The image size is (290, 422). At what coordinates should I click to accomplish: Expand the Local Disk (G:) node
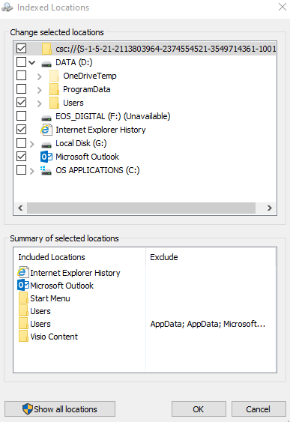(32, 144)
